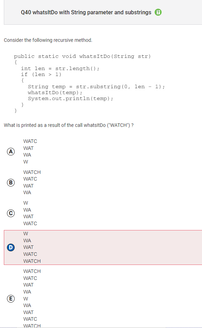
Task: Click the pink highlighted option D row
Action: click(x=103, y=247)
